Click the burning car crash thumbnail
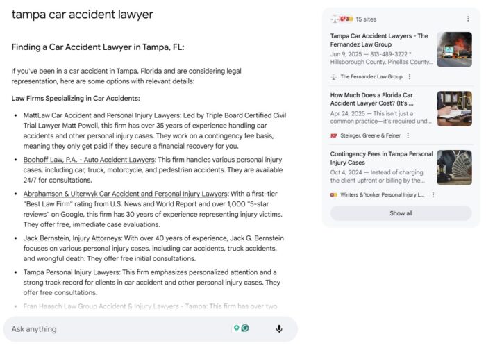 454,49
